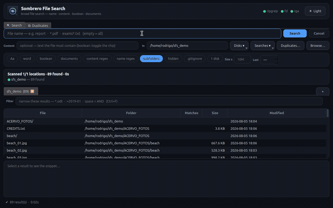Toggle the .gitignore chip
The width and height of the screenshot is (333, 208).
tap(195, 59)
